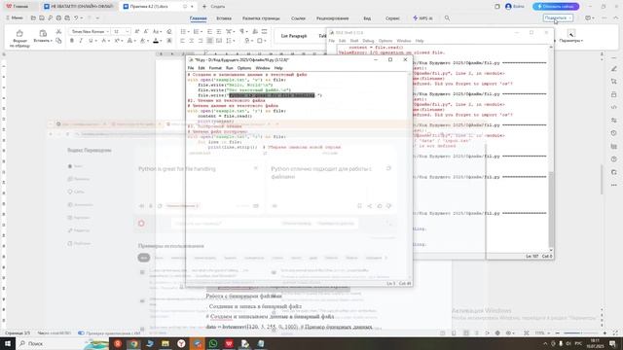Open the Вид ribbon tab
Image resolution: width=623 pixels, height=350 pixels.
[x=367, y=18]
